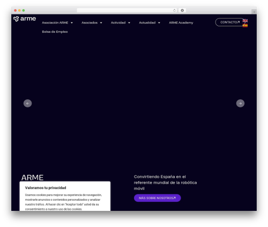The image size is (268, 227).
Task: Click MÁS SOBRE NOSOTROS button
Action: pos(158,198)
